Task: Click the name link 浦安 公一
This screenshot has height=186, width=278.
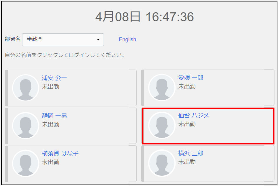Action: [x=54, y=78]
